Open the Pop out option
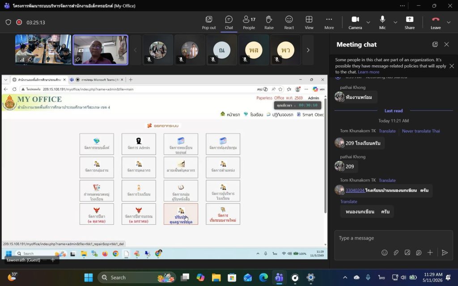The image size is (458, 286). pyautogui.click(x=209, y=23)
